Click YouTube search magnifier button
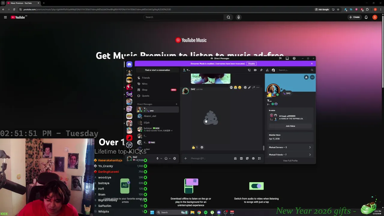 click(228, 17)
